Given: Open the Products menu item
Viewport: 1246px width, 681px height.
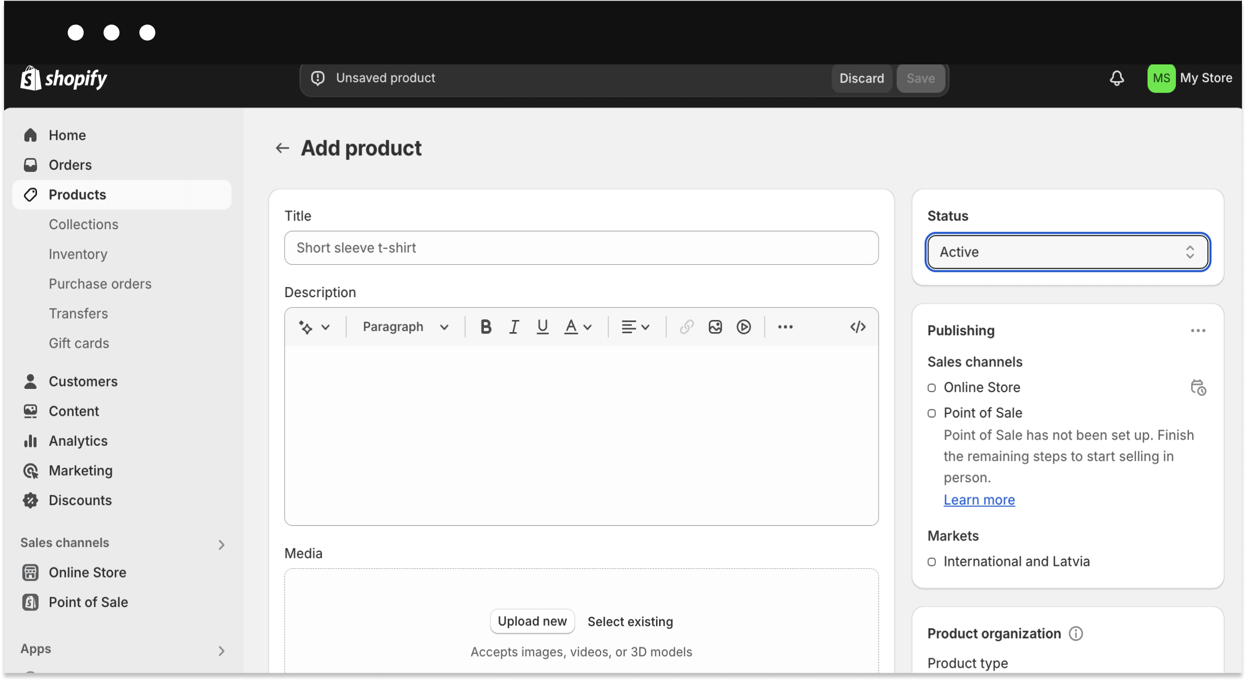Looking at the screenshot, I should point(77,195).
